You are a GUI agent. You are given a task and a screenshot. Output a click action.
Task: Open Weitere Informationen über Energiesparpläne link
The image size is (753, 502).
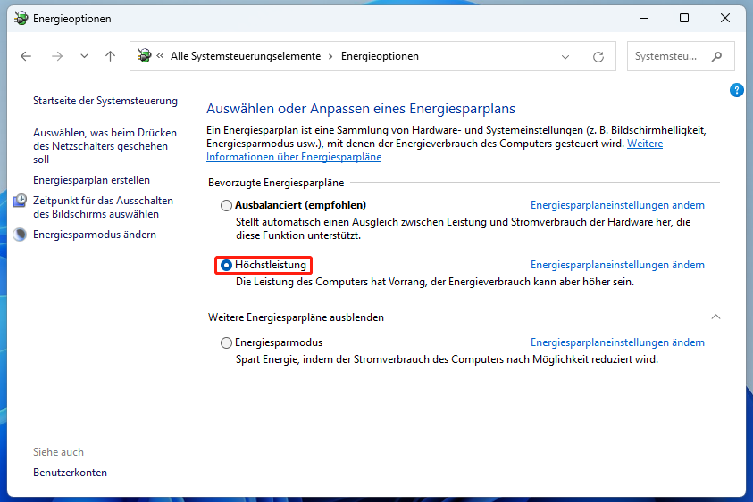(294, 157)
